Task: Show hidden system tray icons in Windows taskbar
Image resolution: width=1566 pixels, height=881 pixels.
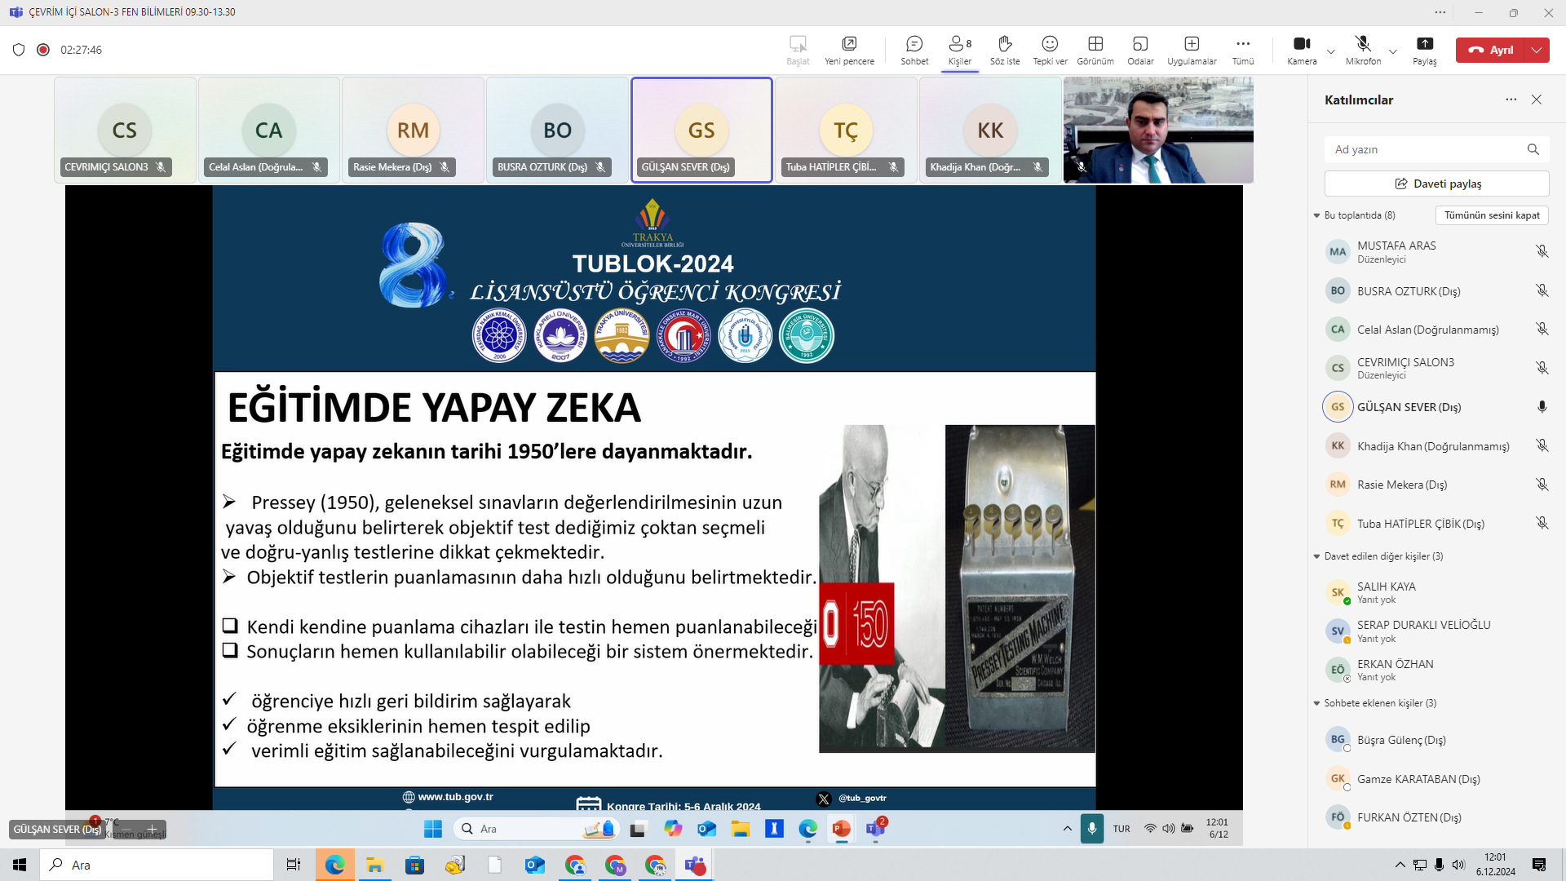Action: [1400, 865]
